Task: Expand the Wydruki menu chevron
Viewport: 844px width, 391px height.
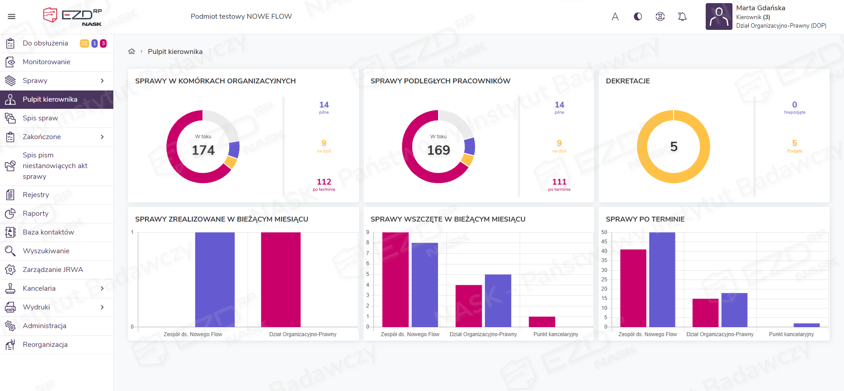Action: [x=102, y=307]
